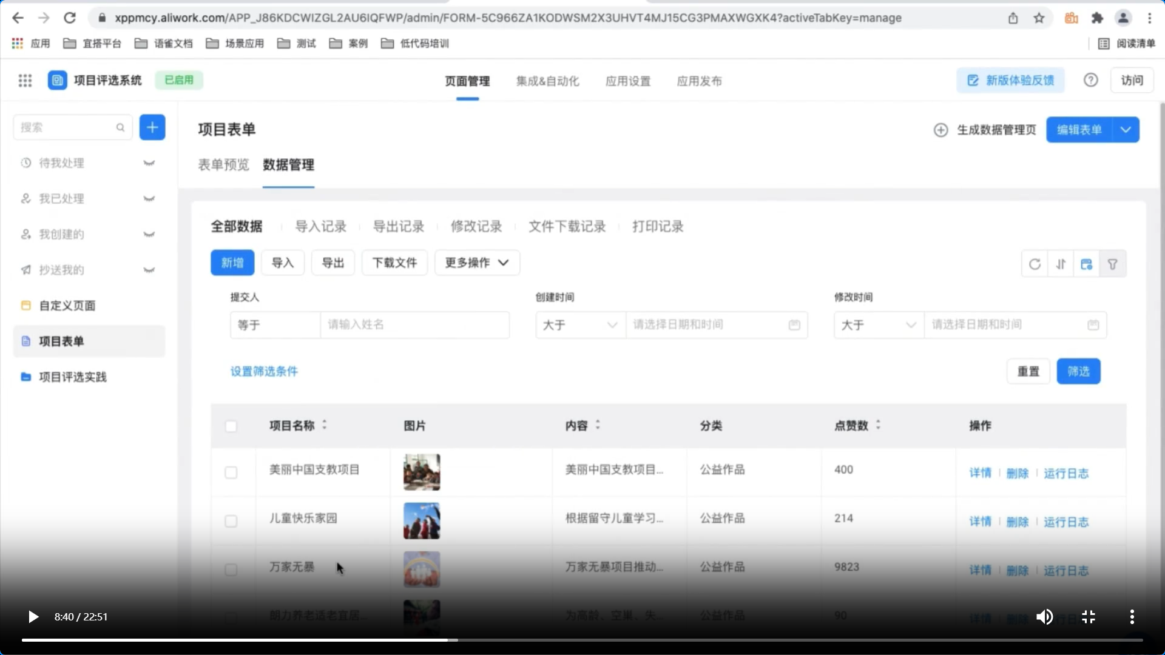Check the 儿童快乐家园 row checkbox
This screenshot has height=655, width=1165.
pos(231,521)
